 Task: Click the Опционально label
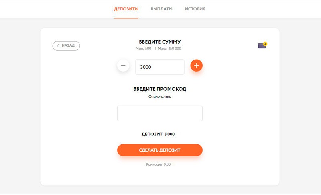(160, 96)
